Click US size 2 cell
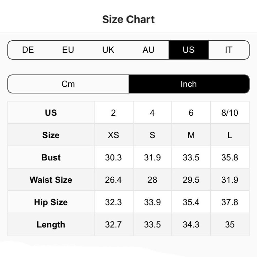The image size is (257, 257). coord(113,113)
